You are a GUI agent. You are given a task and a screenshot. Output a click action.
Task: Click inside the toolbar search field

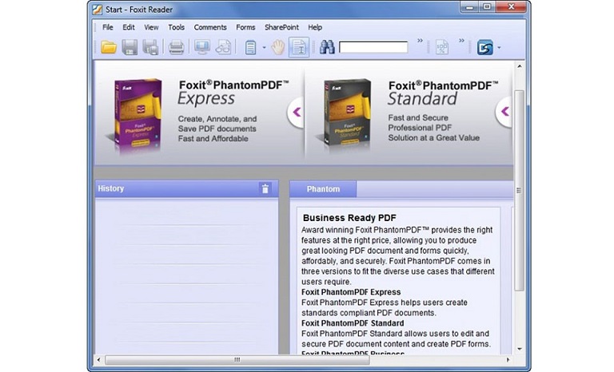point(373,47)
